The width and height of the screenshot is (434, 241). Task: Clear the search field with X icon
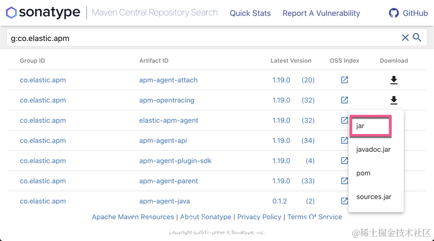tap(405, 37)
